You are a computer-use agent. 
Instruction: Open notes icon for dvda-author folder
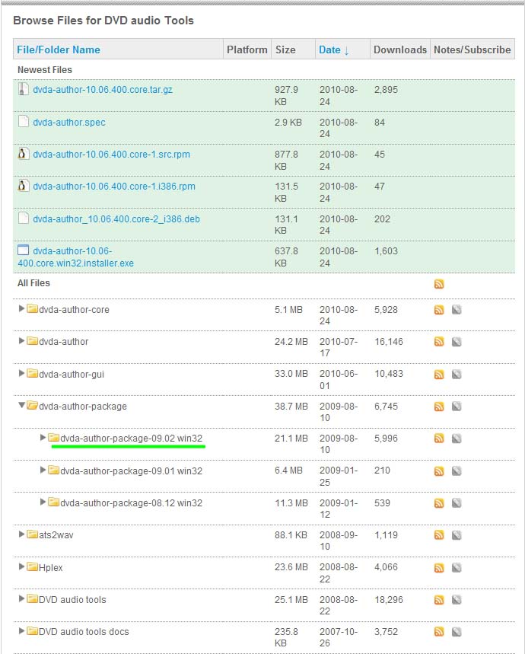[x=457, y=342]
